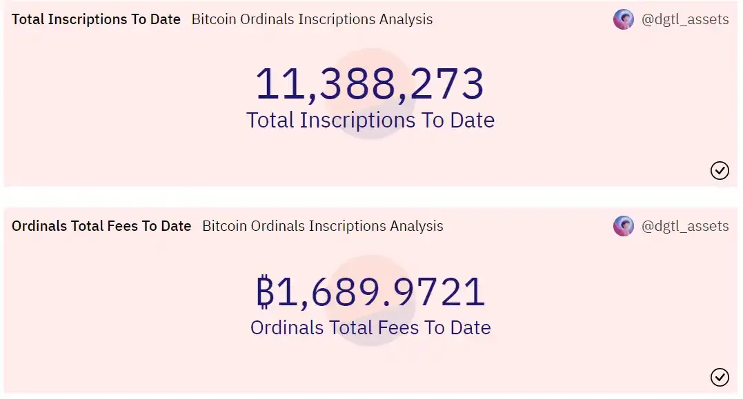Open Bitcoin Ordinals Inscriptions Analysis link in top card
Viewport: 743px width, 399px height.
coord(312,19)
